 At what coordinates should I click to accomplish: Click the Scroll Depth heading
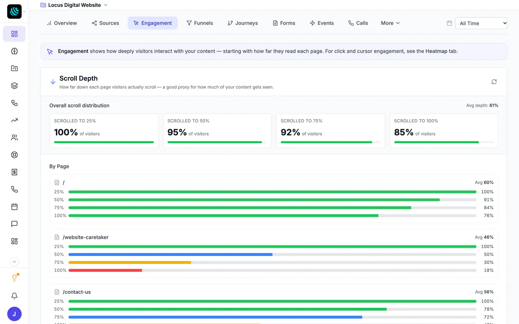coord(78,78)
